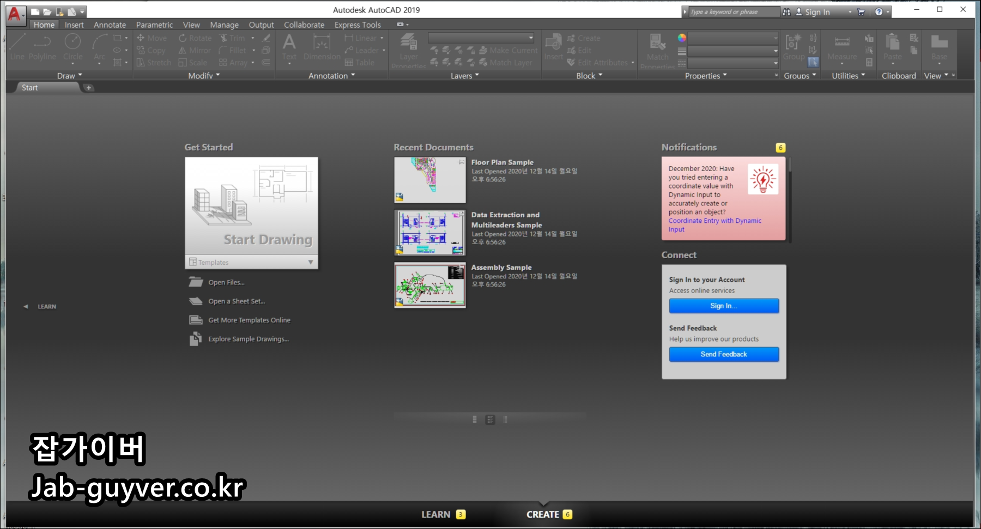Image resolution: width=981 pixels, height=529 pixels.
Task: Open the Customize Quick Access Toolbar dropdown
Action: (x=82, y=11)
